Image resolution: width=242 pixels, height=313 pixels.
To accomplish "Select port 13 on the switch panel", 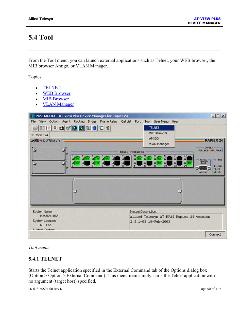I will 140,159.
